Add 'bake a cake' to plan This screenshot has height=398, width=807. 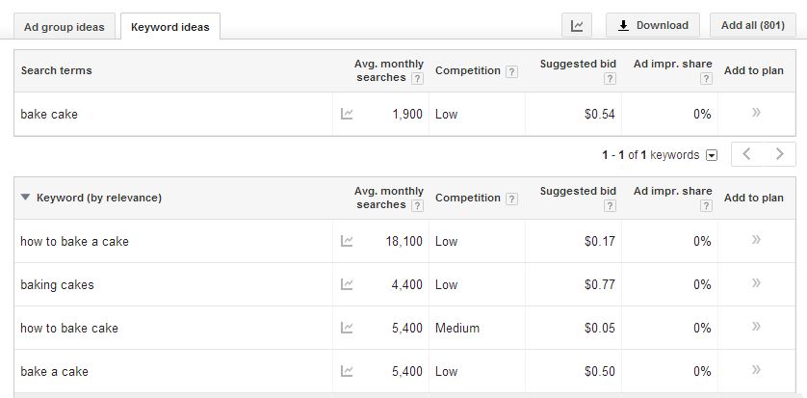point(756,369)
